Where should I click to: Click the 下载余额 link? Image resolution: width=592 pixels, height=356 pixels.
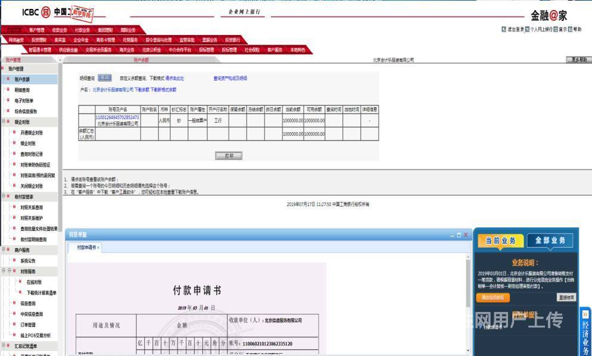[x=142, y=89]
